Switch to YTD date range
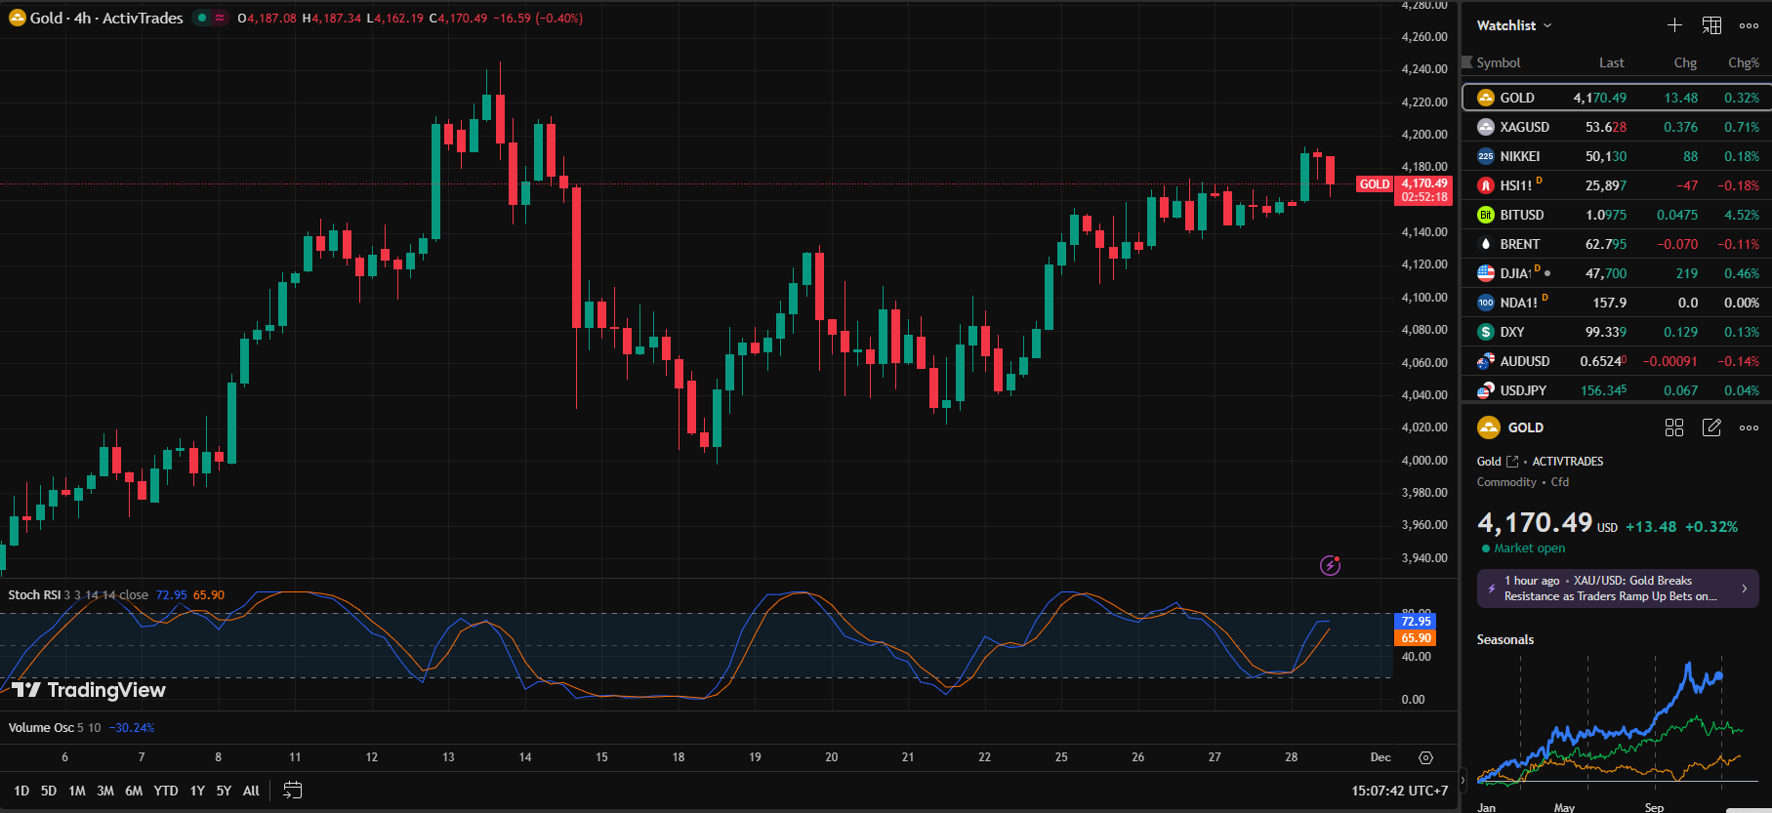 [x=166, y=791]
